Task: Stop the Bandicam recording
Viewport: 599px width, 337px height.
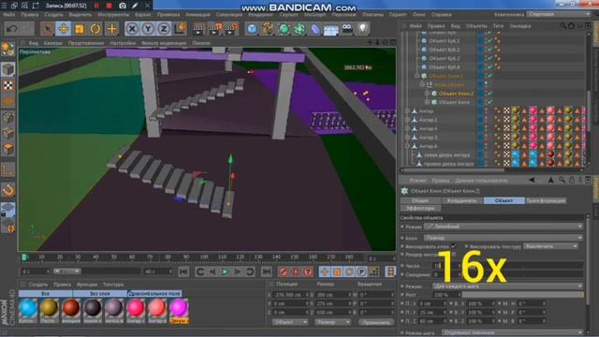Action: point(109,6)
